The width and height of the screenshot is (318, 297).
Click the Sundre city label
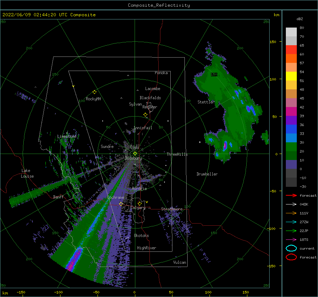point(107,146)
